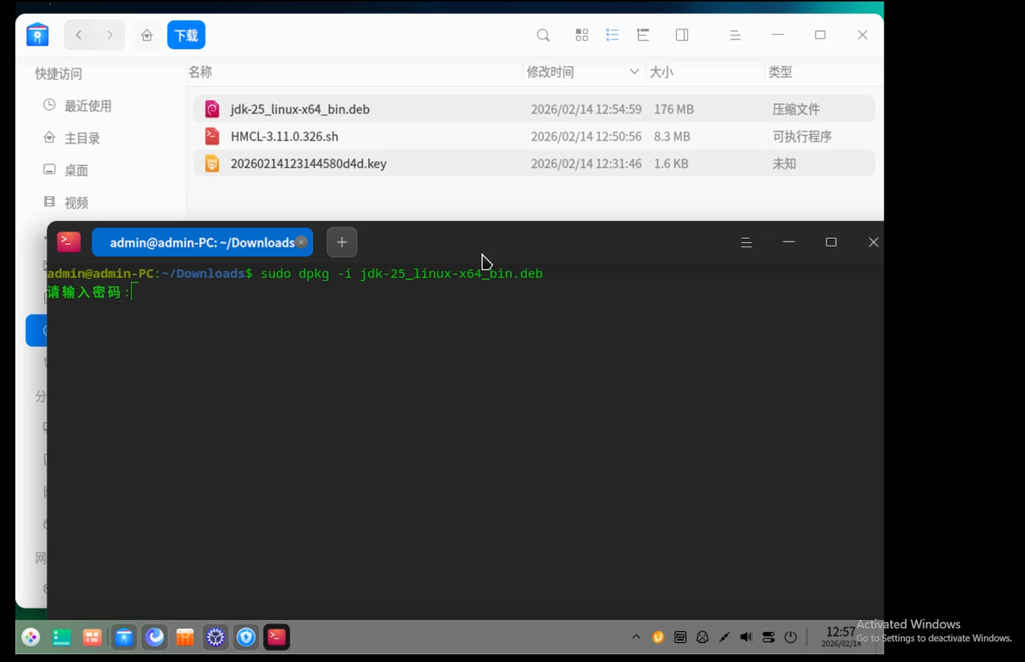Click the 下载 breadcrumb button
This screenshot has width=1025, height=662.
pyautogui.click(x=186, y=35)
